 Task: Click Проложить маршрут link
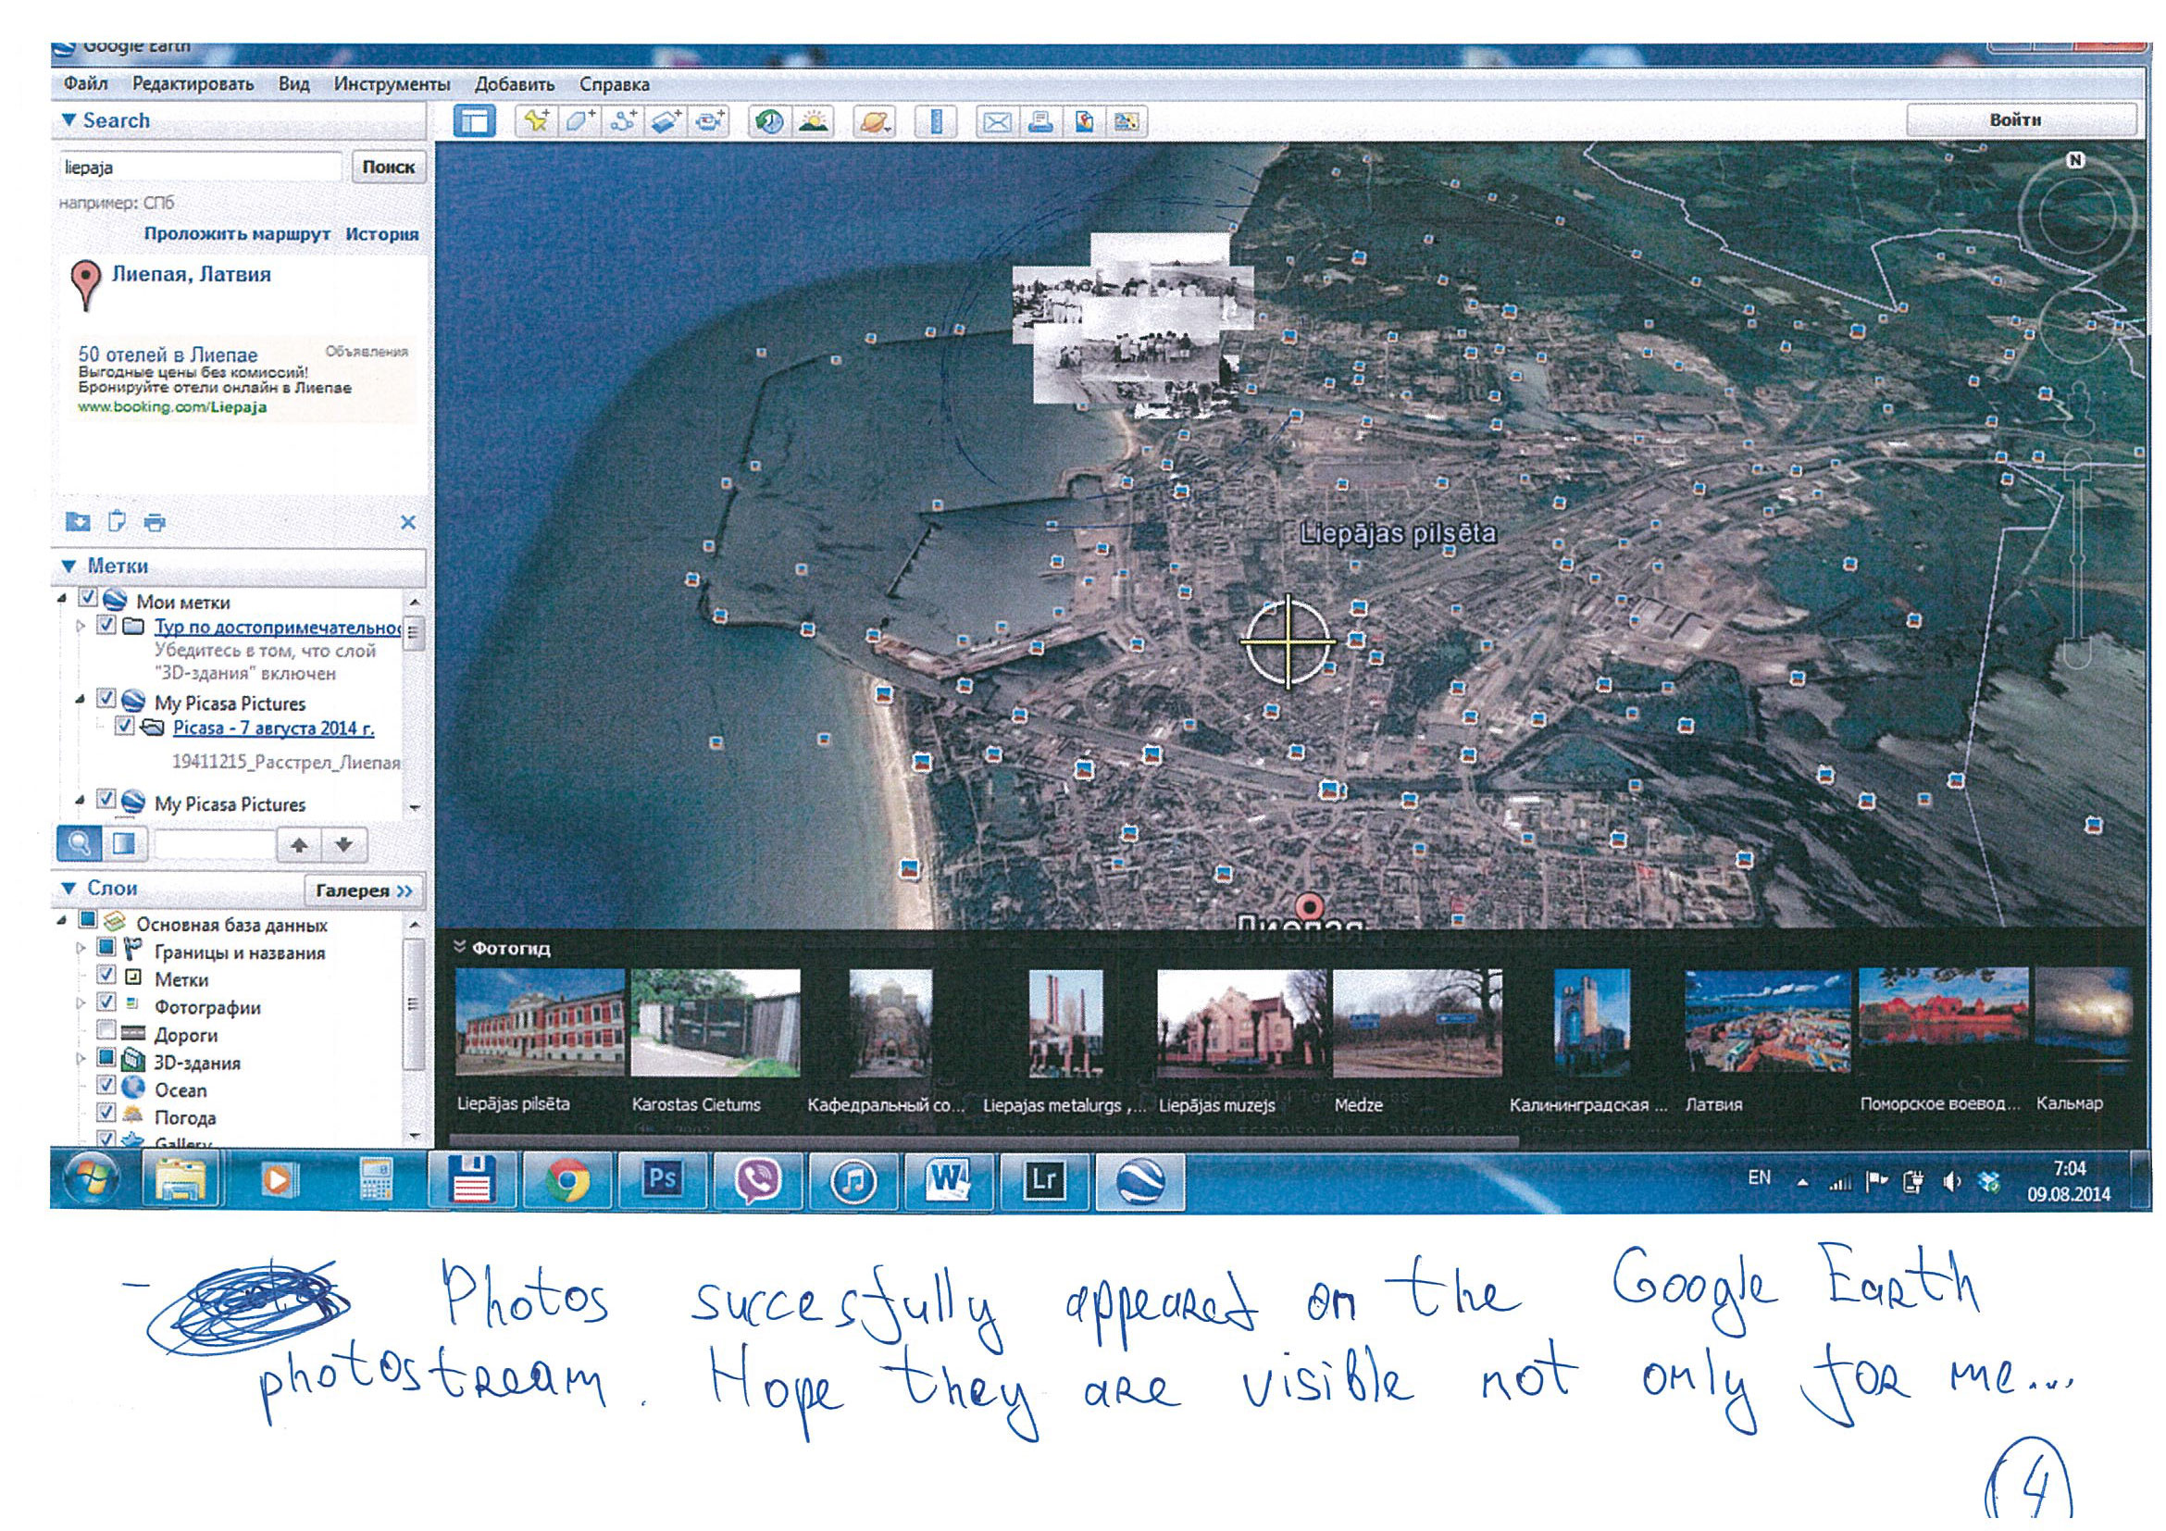point(237,234)
